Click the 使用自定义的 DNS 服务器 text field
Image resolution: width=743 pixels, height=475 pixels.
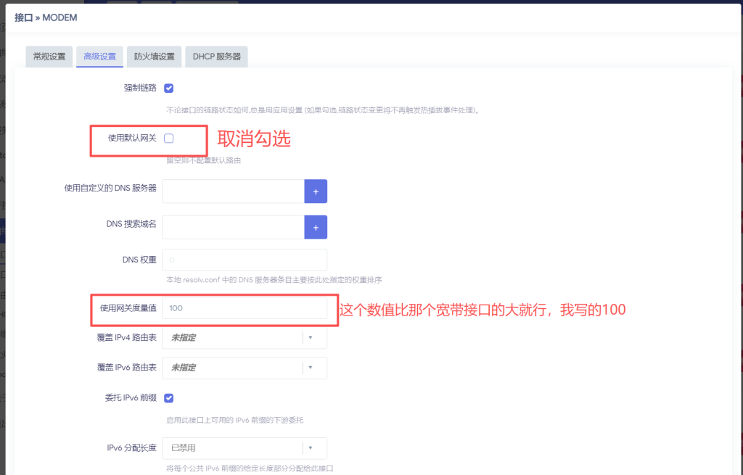pyautogui.click(x=233, y=191)
